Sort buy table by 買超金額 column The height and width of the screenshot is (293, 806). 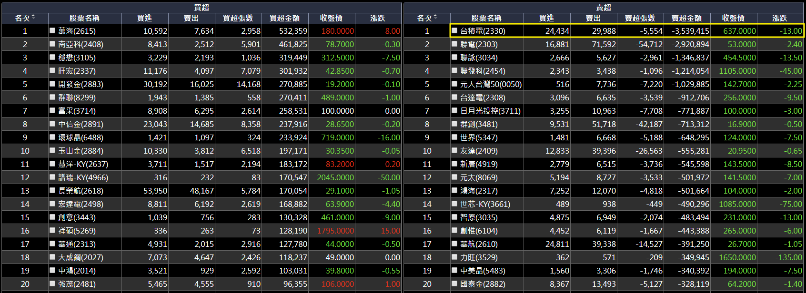point(285,18)
